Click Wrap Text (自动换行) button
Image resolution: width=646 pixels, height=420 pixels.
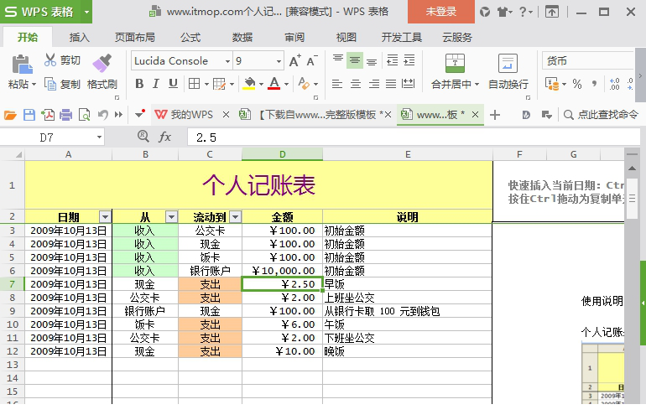click(x=508, y=71)
